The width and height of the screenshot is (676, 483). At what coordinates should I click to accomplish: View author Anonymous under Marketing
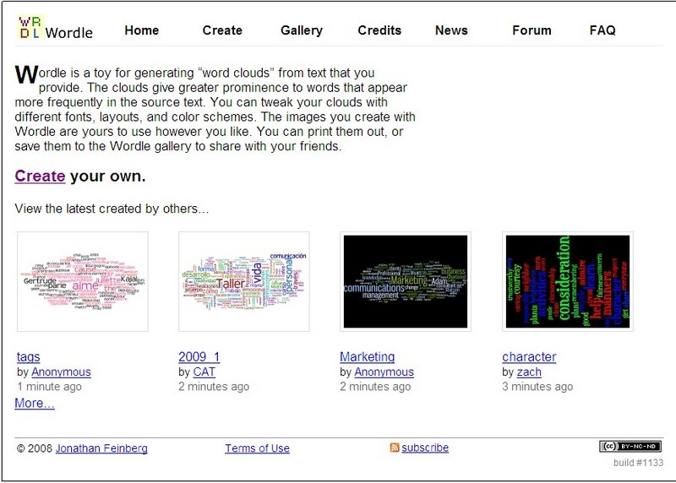coord(384,372)
